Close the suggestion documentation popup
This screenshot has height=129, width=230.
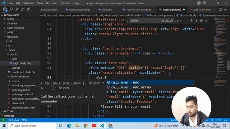(x=103, y=82)
